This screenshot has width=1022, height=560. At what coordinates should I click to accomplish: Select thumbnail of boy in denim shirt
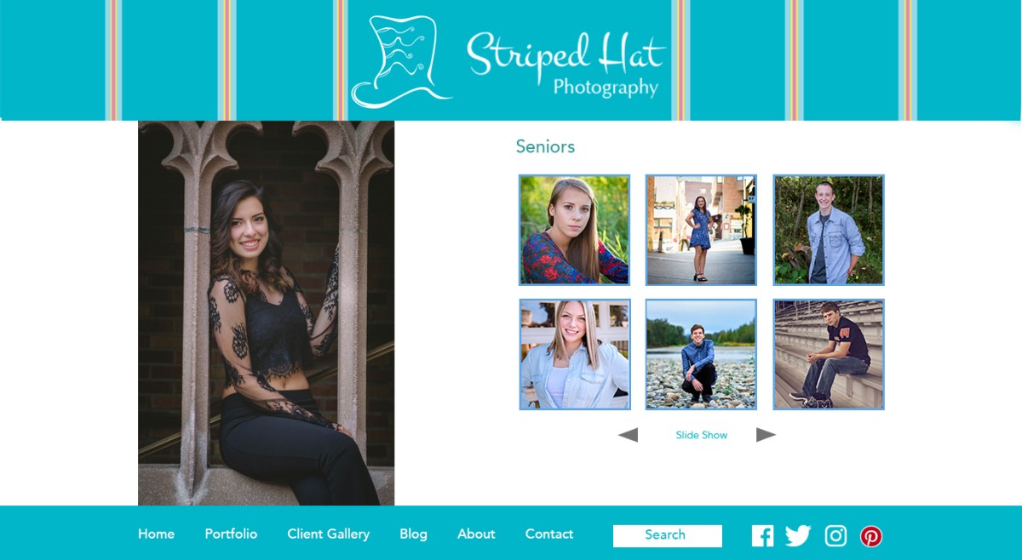click(829, 230)
